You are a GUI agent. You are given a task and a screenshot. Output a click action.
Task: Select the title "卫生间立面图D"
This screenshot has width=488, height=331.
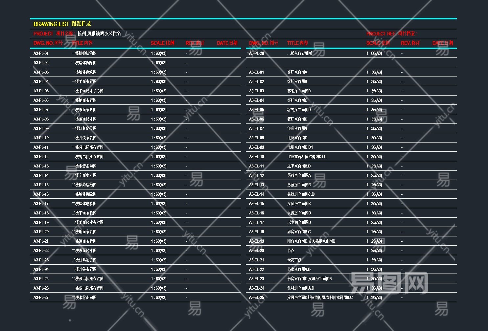[299, 222]
